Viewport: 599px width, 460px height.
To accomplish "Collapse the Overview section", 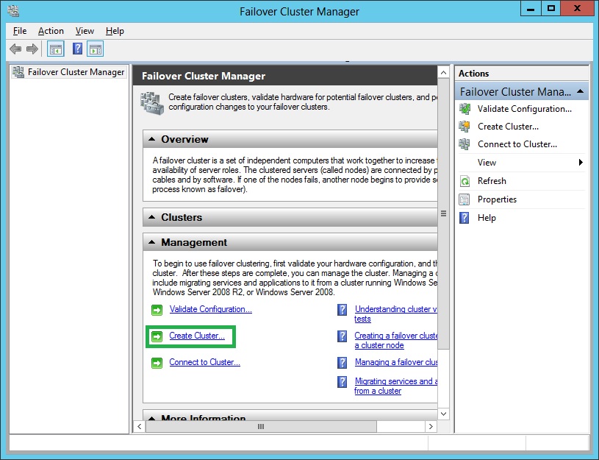I will coord(152,139).
